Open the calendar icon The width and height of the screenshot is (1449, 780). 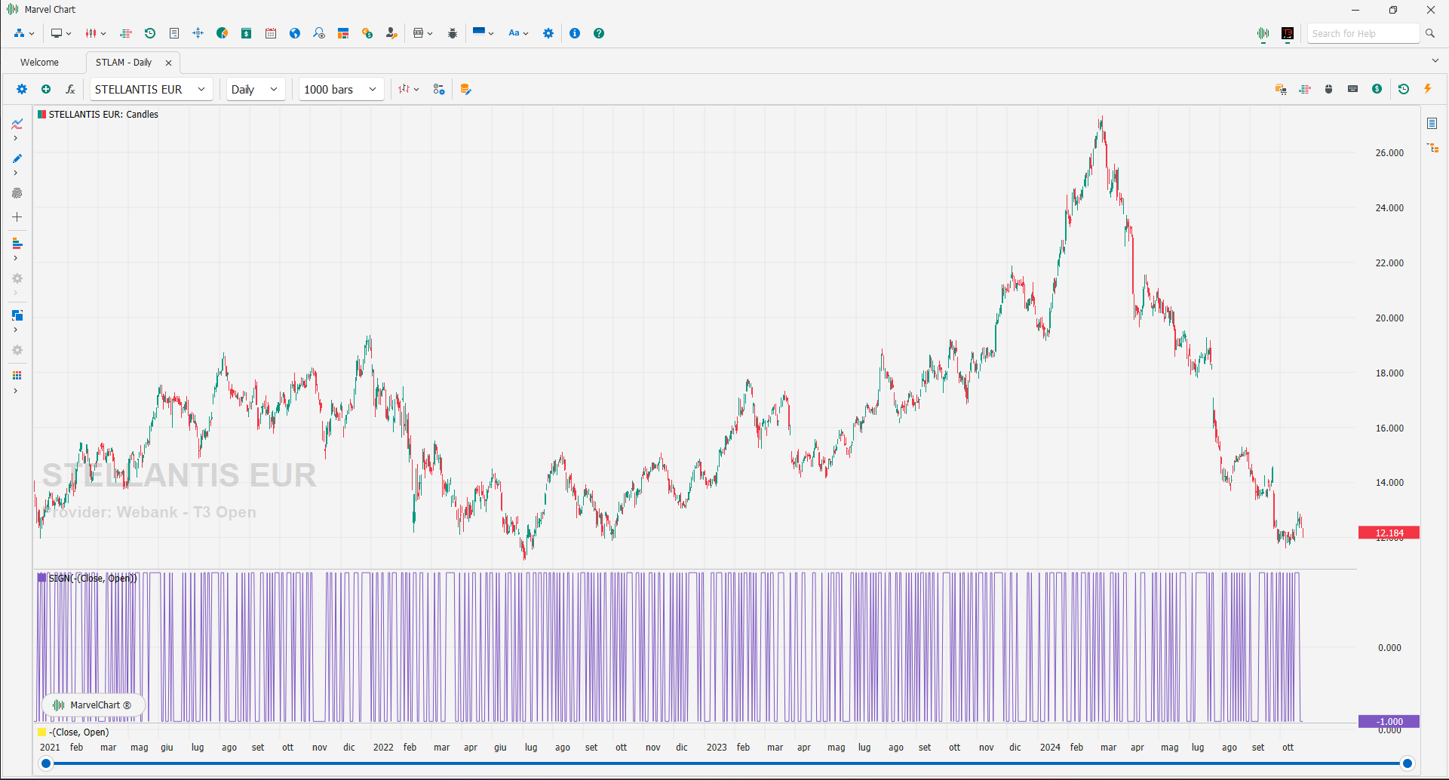point(271,33)
